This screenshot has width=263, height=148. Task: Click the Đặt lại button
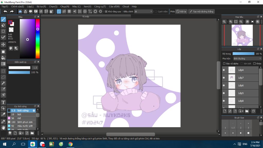[x=181, y=11]
